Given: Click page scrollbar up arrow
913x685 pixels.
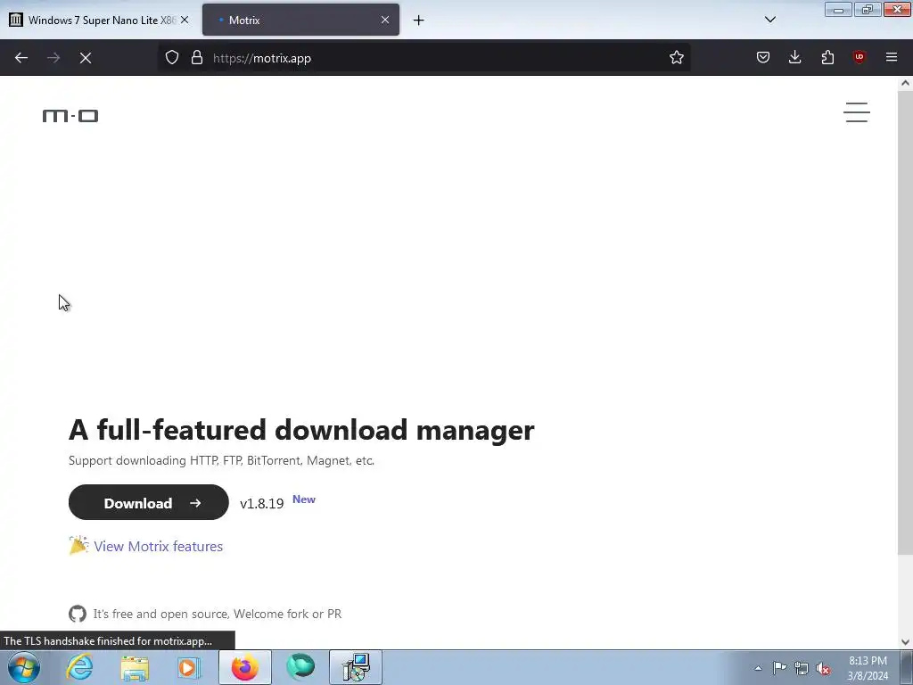Looking at the screenshot, I should click(x=905, y=83).
